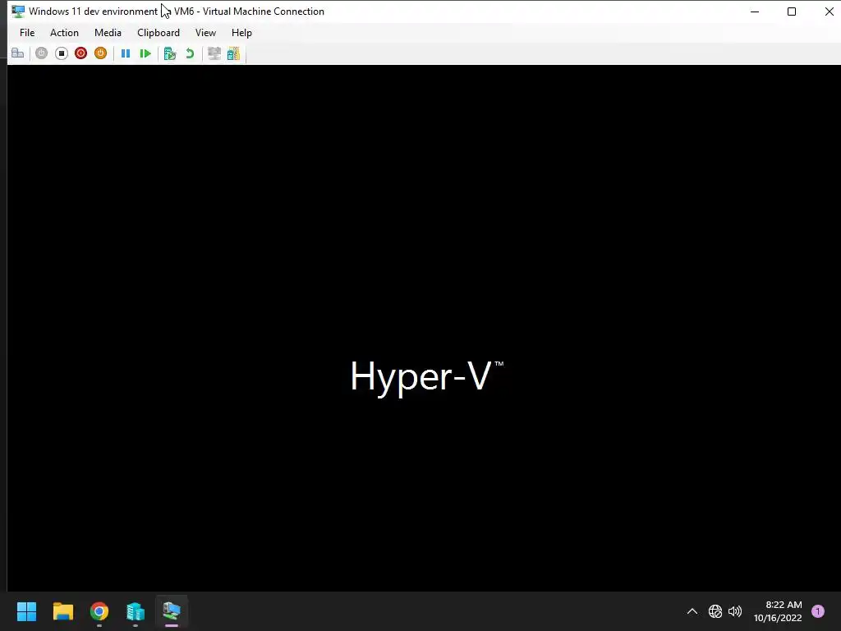The width and height of the screenshot is (841, 631).
Task: Save VM state with the orange power icon
Action: 100,53
